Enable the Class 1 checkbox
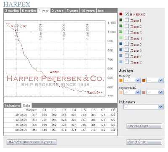Image resolution: width=168 pixels, height=152 pixels. tap(127, 20)
